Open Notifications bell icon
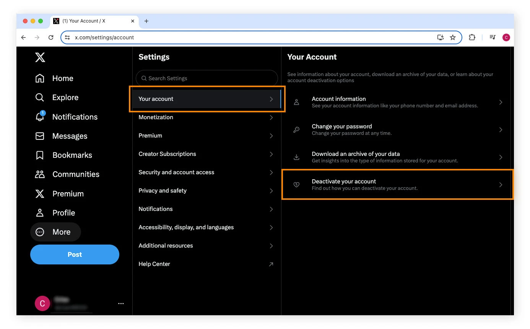 pos(40,117)
